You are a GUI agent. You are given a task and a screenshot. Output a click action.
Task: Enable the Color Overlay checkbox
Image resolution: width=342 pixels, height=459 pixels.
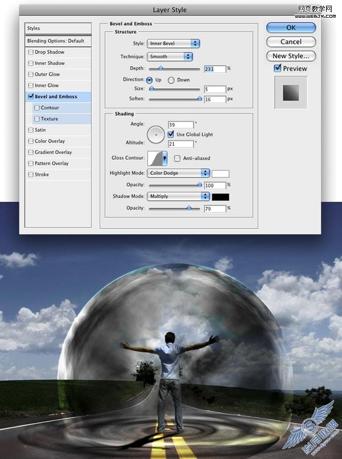[x=30, y=141]
